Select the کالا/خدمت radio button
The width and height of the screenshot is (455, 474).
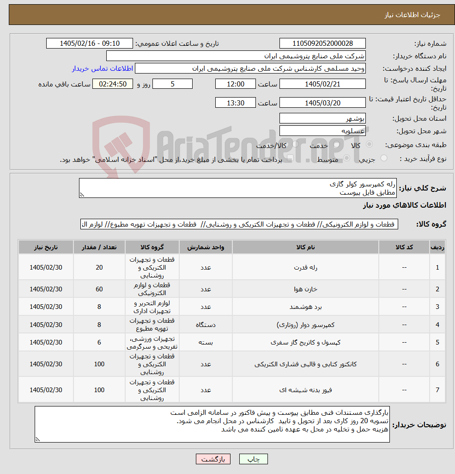pyautogui.click(x=295, y=144)
